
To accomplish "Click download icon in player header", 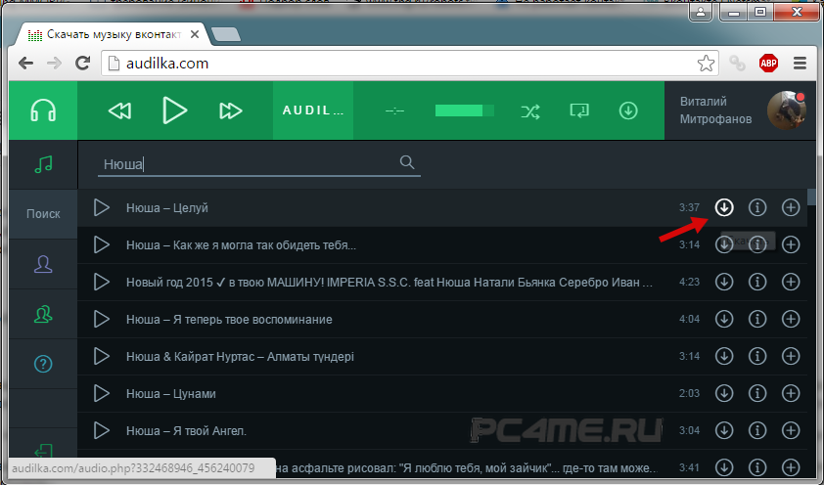I will [x=628, y=110].
